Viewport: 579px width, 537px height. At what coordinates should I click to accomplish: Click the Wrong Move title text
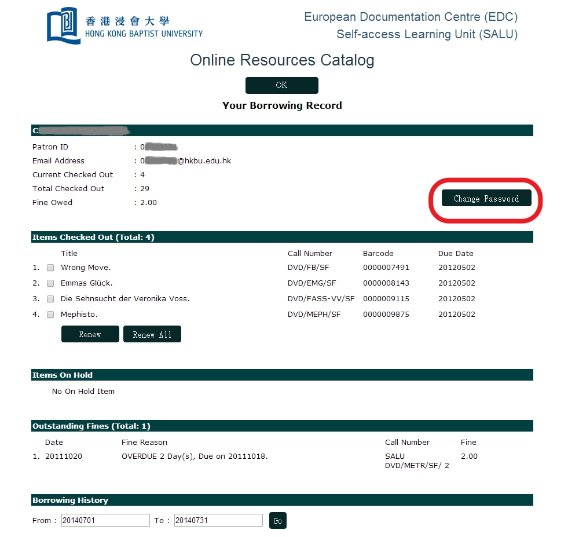coord(86,268)
